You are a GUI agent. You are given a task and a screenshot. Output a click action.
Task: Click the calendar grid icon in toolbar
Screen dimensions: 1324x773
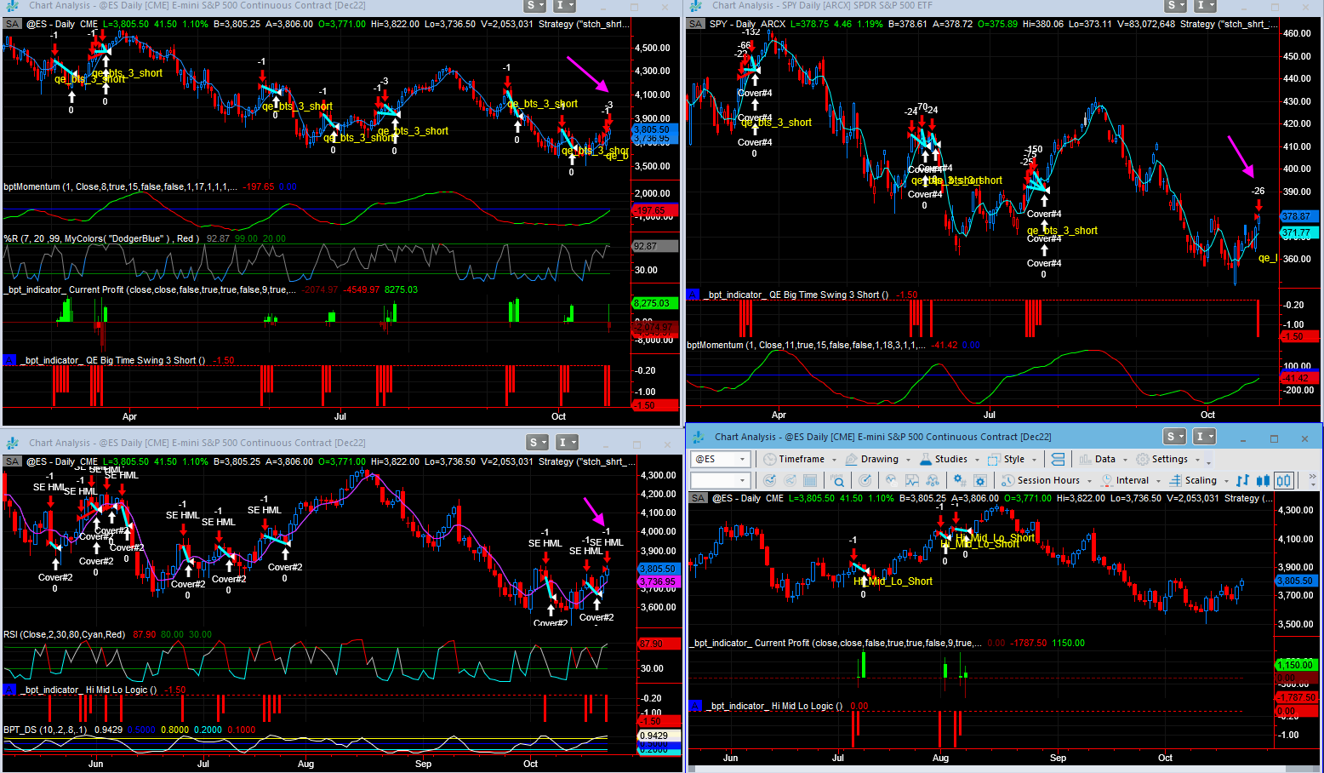click(x=810, y=480)
